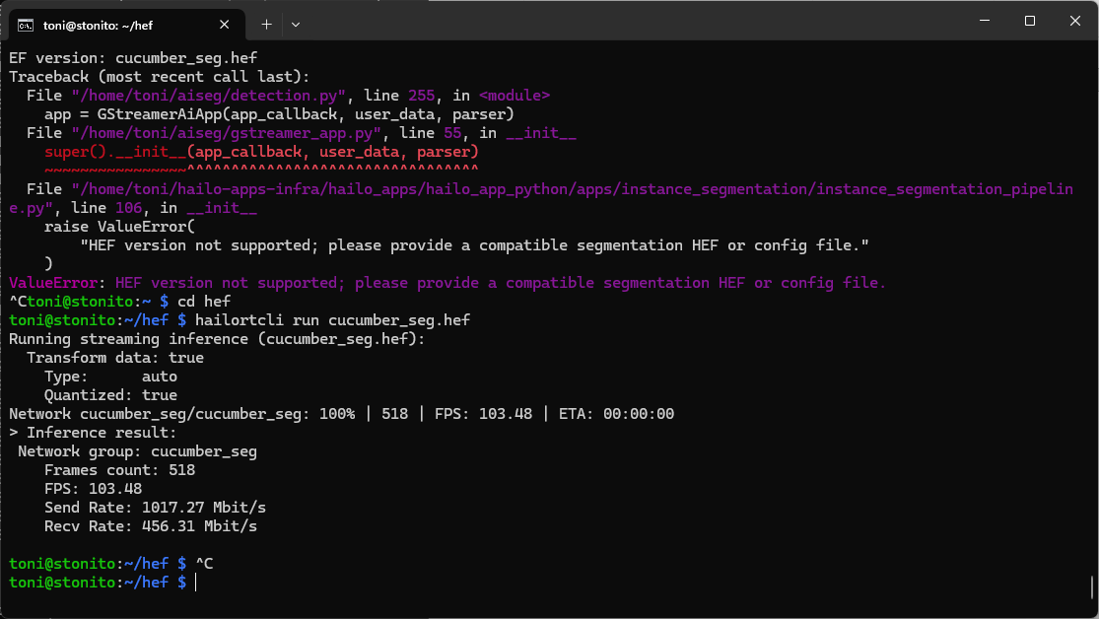Click the 'Frames count: 518' output line
This screenshot has height=619, width=1099.
(x=119, y=470)
